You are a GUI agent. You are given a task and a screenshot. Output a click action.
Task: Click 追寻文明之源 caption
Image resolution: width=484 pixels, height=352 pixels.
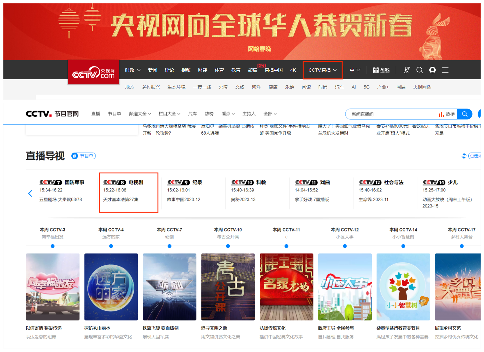(x=214, y=328)
